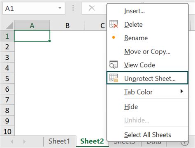The image size is (195, 148).
Task: Click the View Code icon
Action: [114, 65]
